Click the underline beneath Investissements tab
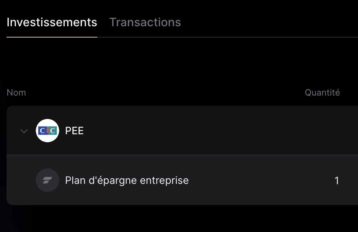 (x=52, y=37)
